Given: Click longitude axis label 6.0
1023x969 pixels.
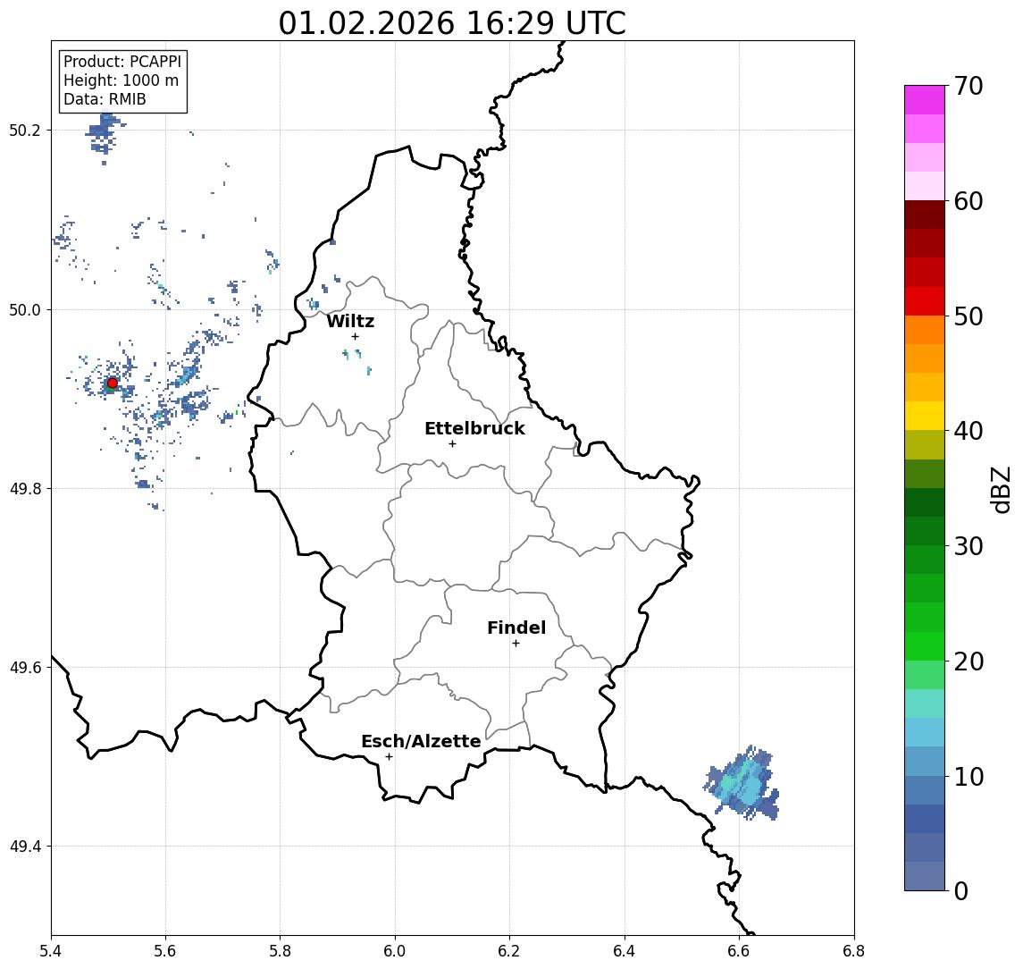Looking at the screenshot, I should (x=395, y=951).
